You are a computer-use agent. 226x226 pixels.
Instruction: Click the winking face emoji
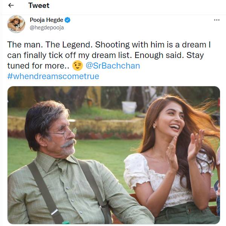coord(78,66)
